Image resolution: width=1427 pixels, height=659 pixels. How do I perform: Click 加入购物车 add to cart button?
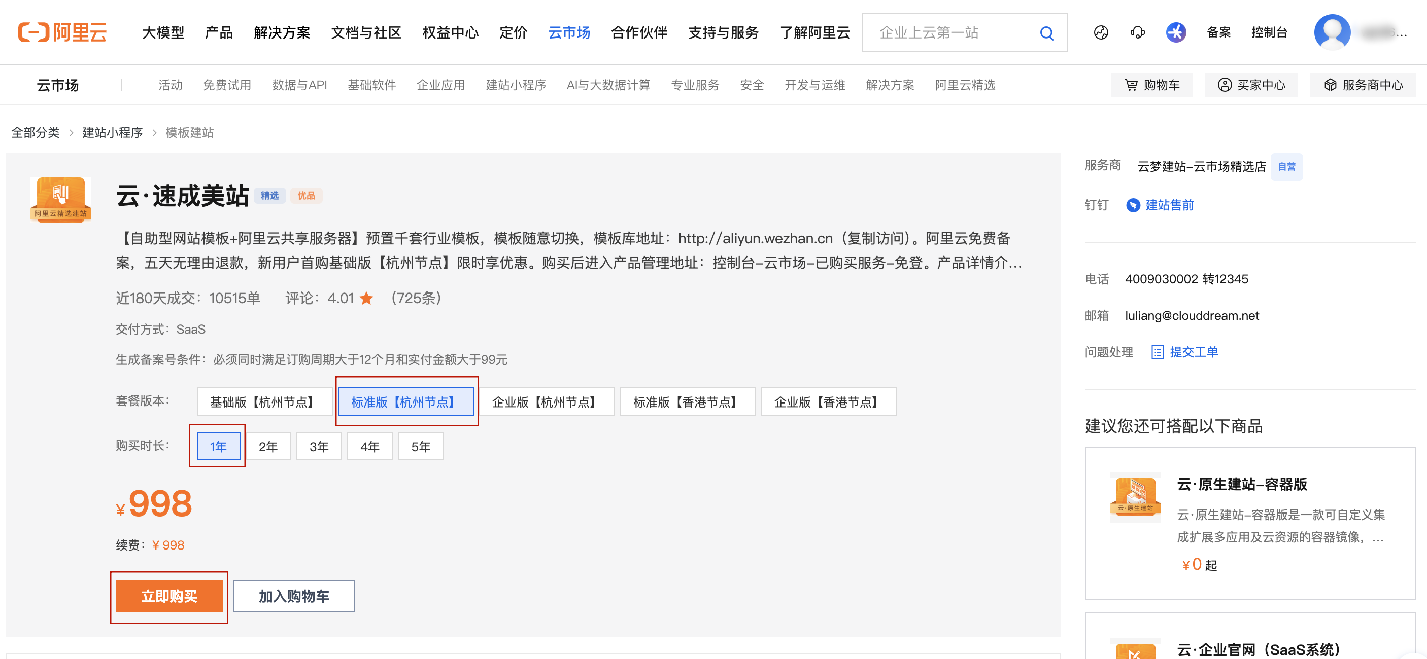pos(294,596)
